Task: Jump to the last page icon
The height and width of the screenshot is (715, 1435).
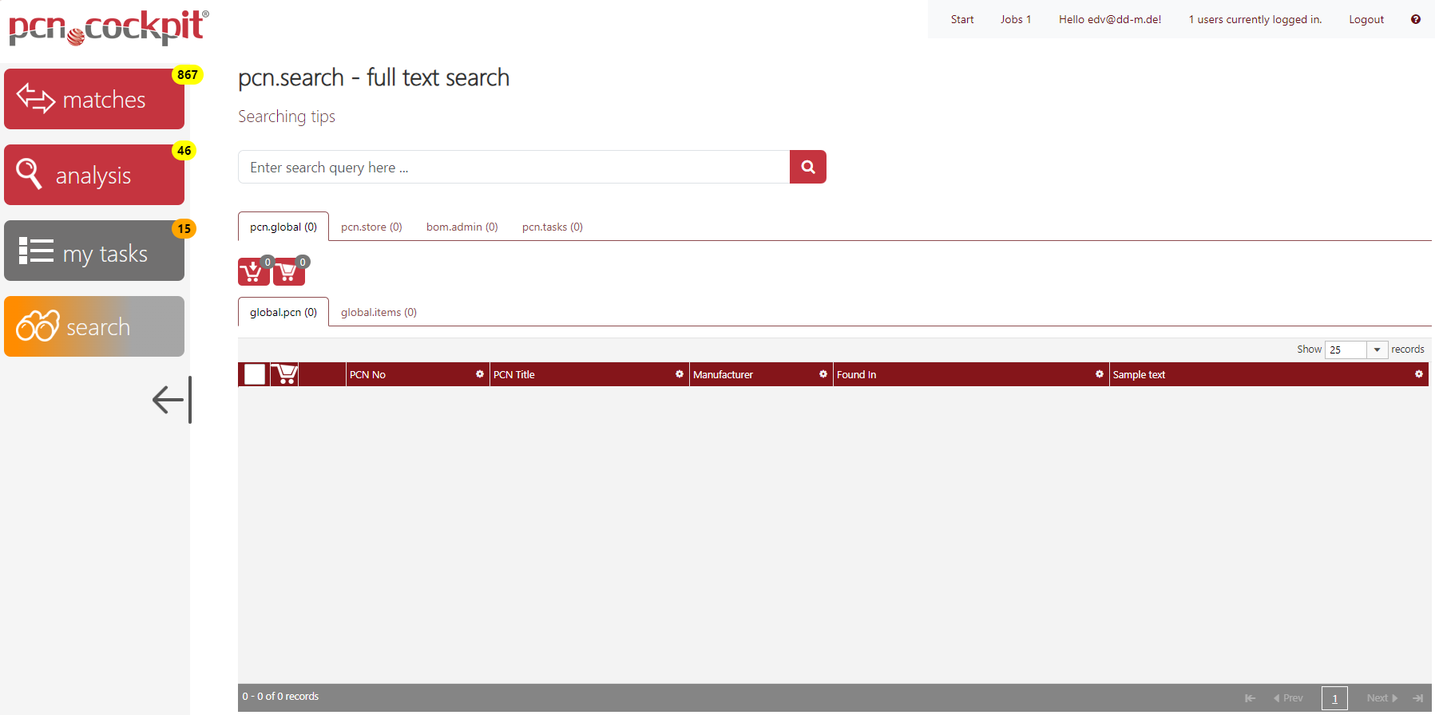Action: (1418, 698)
